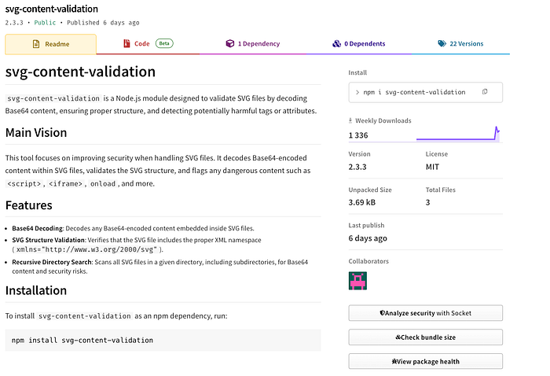Click the 2.3.3 value under Version
550x376 pixels.
(357, 167)
